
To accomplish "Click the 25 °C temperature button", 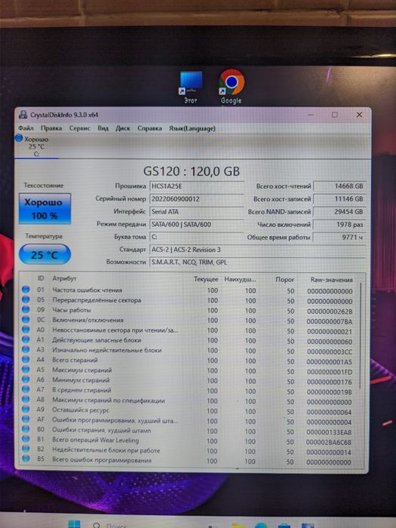I will pyautogui.click(x=45, y=255).
